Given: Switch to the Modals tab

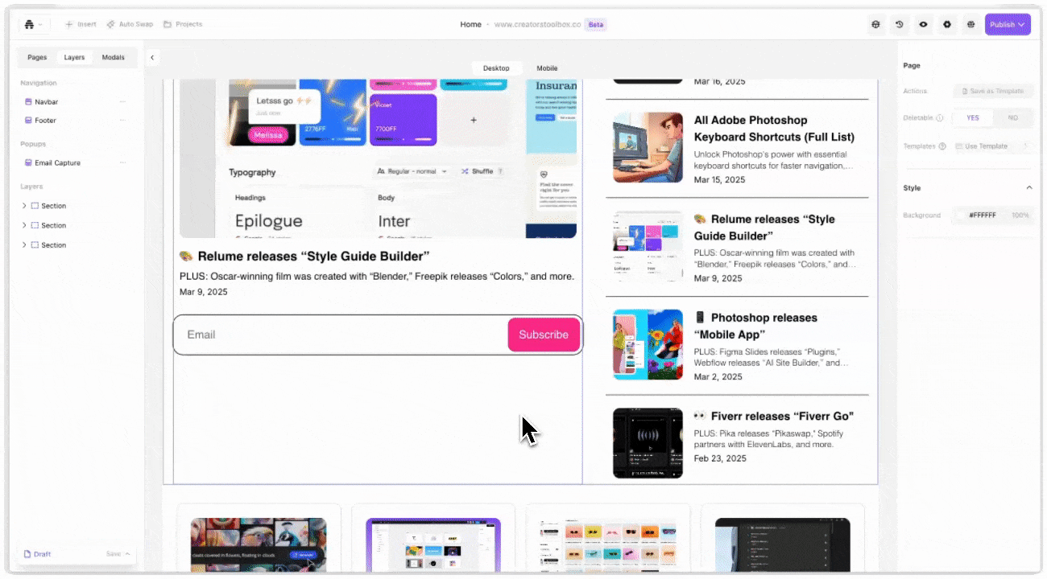Looking at the screenshot, I should (x=113, y=58).
